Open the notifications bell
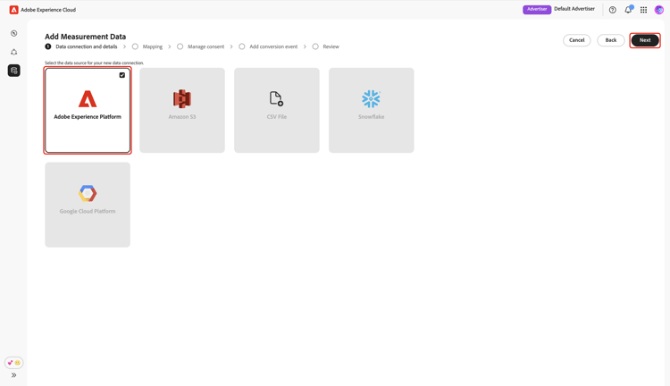The height and width of the screenshot is (386, 670). [x=628, y=10]
